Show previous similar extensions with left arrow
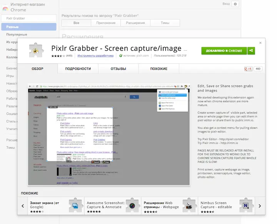 click(23, 206)
